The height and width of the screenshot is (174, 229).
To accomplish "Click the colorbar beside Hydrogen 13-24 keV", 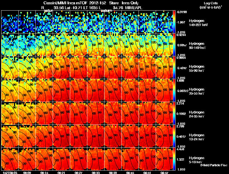I will [x=174, y=136].
